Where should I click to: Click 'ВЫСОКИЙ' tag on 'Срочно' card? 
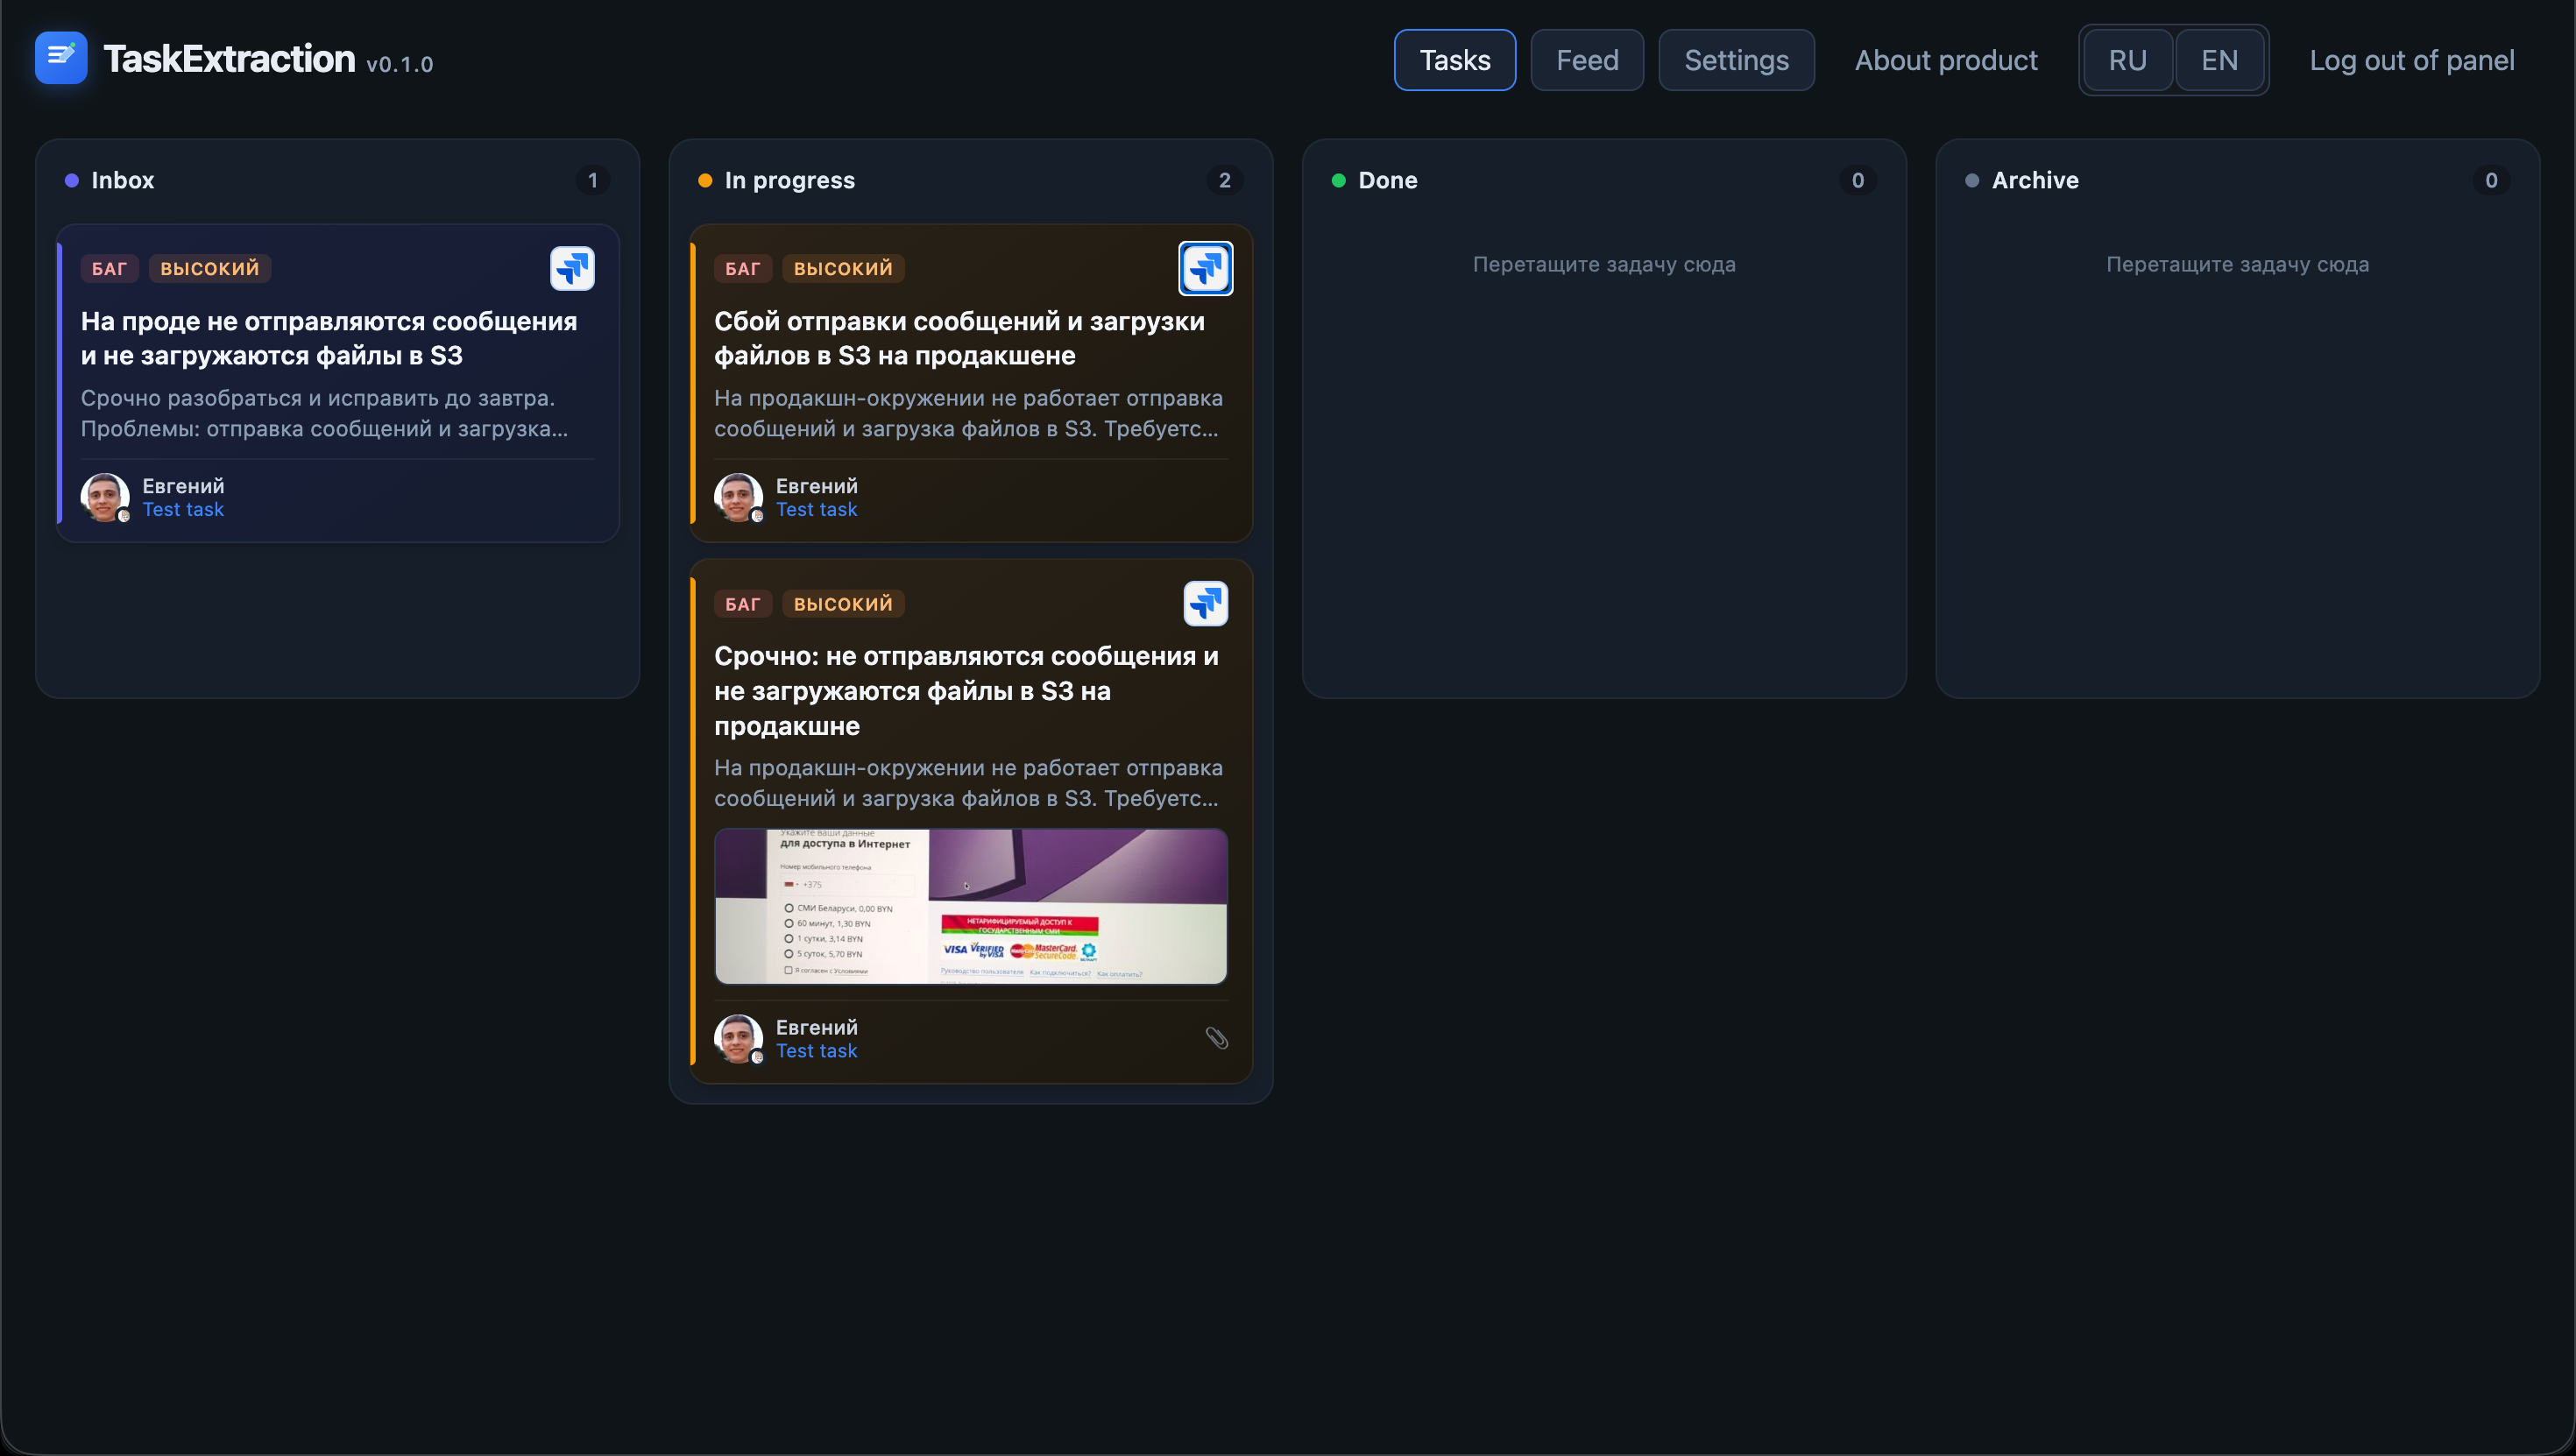(843, 604)
